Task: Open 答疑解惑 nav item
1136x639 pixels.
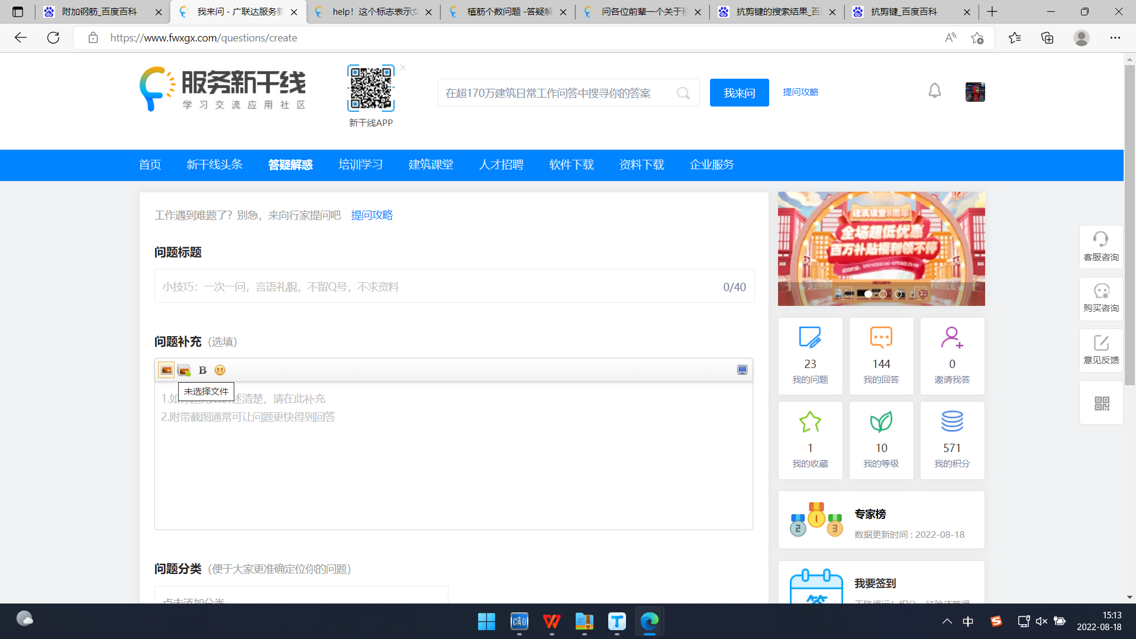Action: [x=290, y=165]
